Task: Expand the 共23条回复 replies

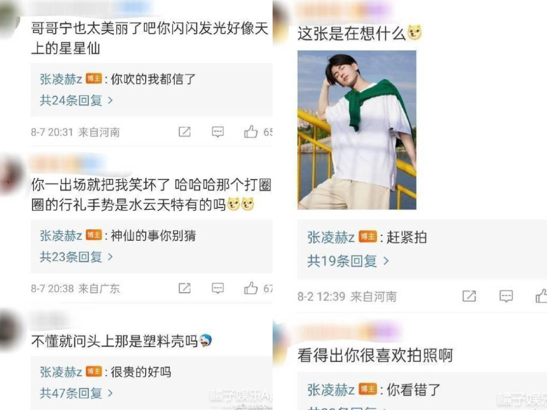Action: (76, 257)
